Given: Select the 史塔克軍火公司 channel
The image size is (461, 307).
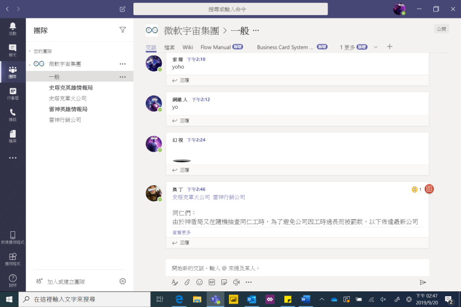Looking at the screenshot, I should tap(68, 99).
